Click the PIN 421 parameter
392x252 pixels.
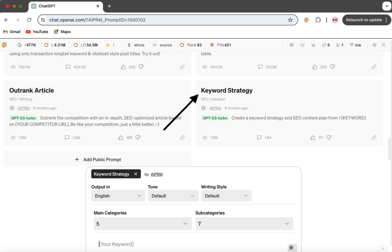220,45
